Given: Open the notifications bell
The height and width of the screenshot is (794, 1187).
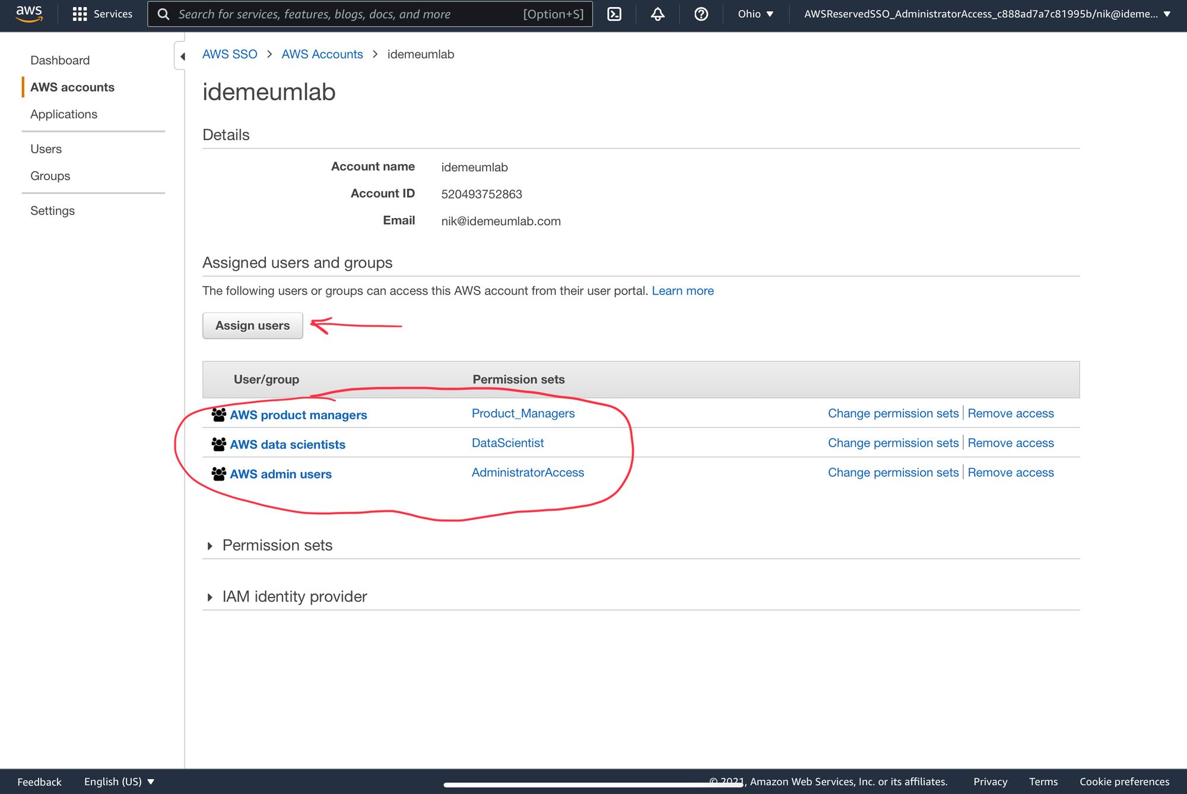Looking at the screenshot, I should 658,14.
